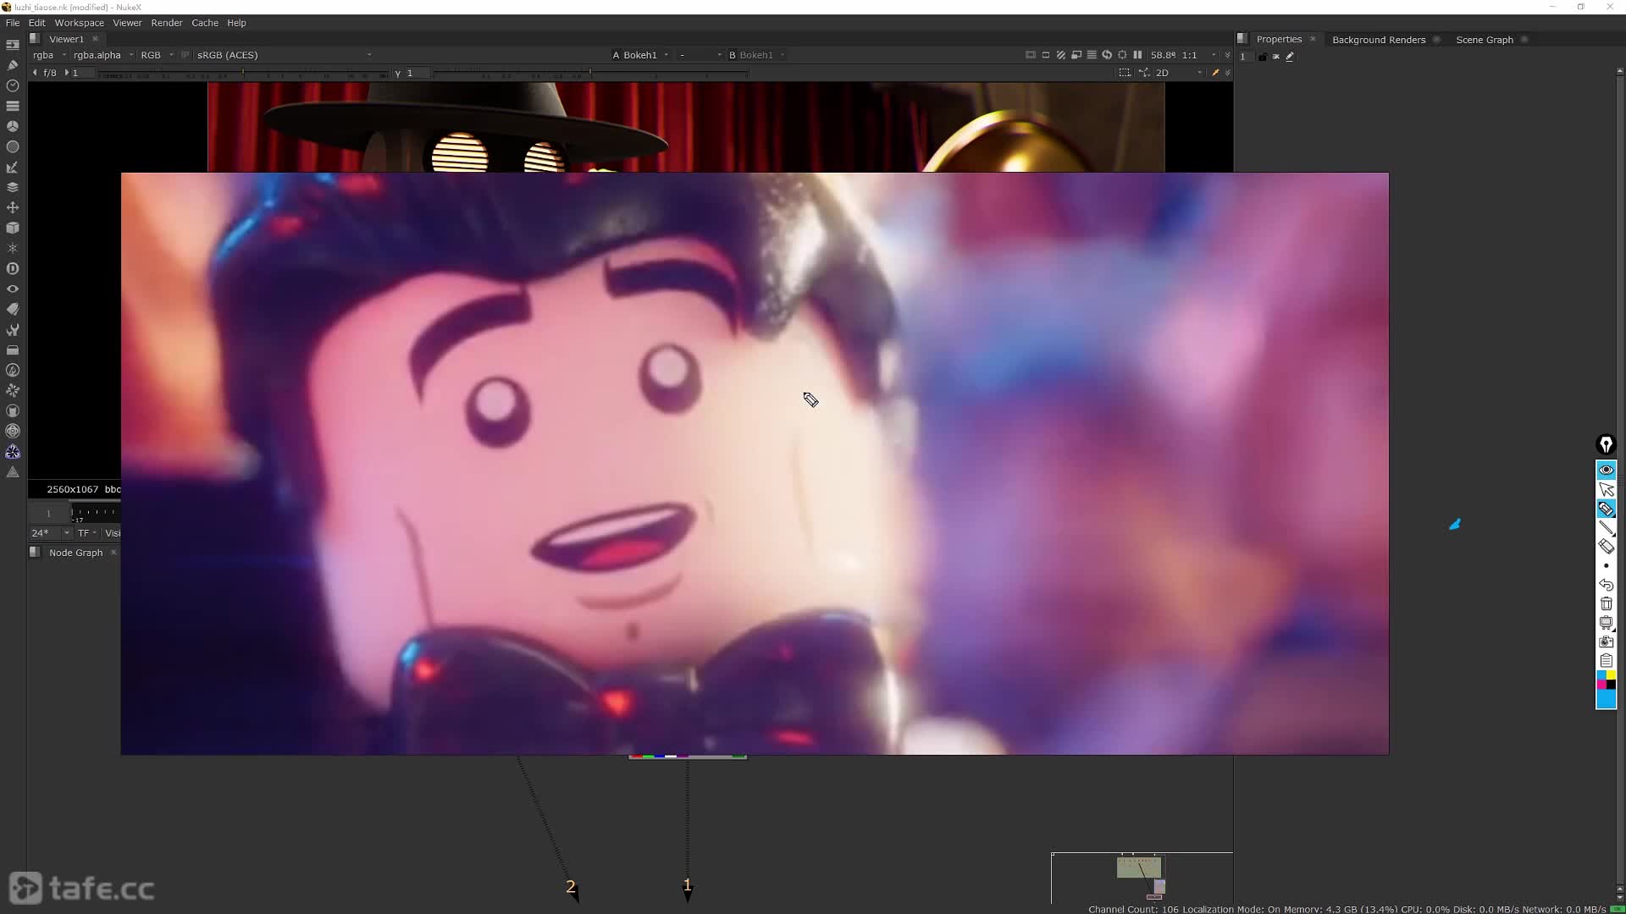Switch to the Properties tab
This screenshot has width=1626, height=914.
tap(1279, 39)
